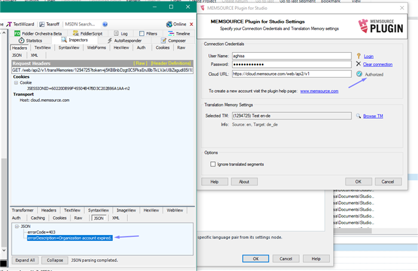Collapse the JSON root tree node
This screenshot has height=271, width=418.
pos(16,225)
